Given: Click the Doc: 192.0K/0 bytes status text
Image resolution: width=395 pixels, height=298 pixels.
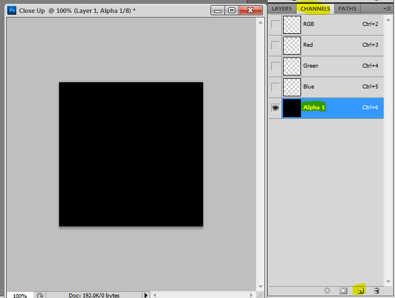Looking at the screenshot, I should pyautogui.click(x=94, y=295).
